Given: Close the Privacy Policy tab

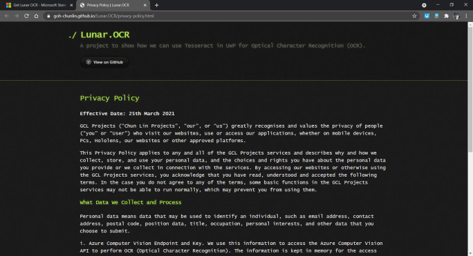Looking at the screenshot, I should pos(145,5).
